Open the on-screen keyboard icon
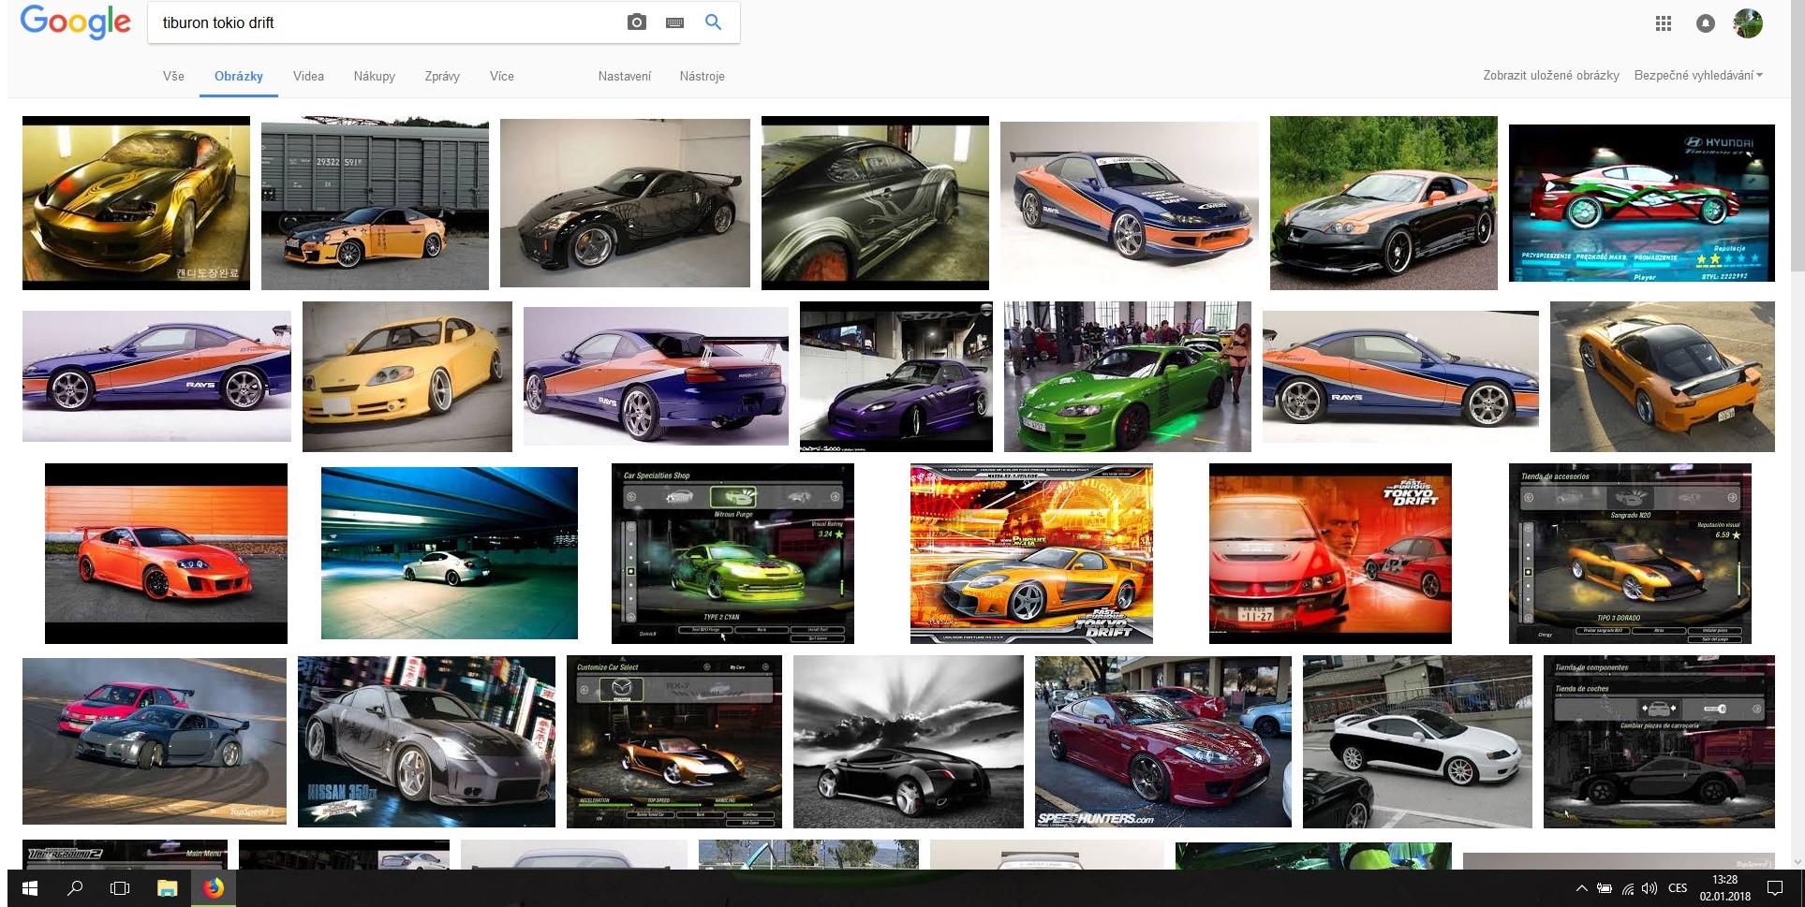 click(674, 22)
